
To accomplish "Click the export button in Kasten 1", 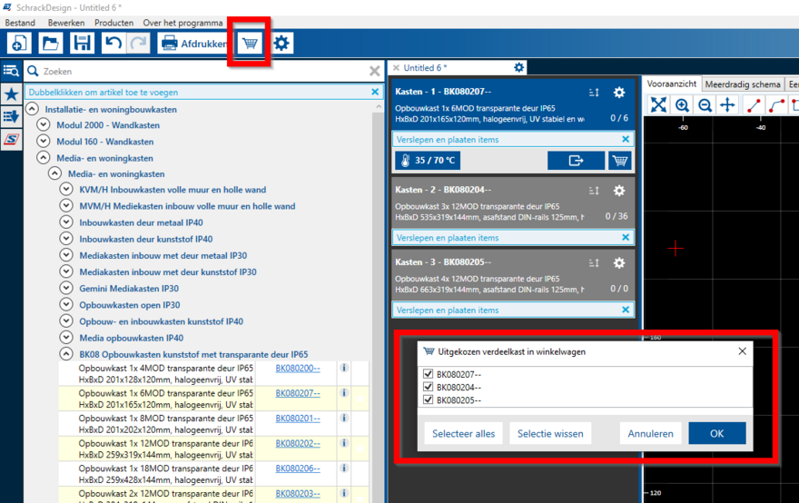I will pos(576,161).
